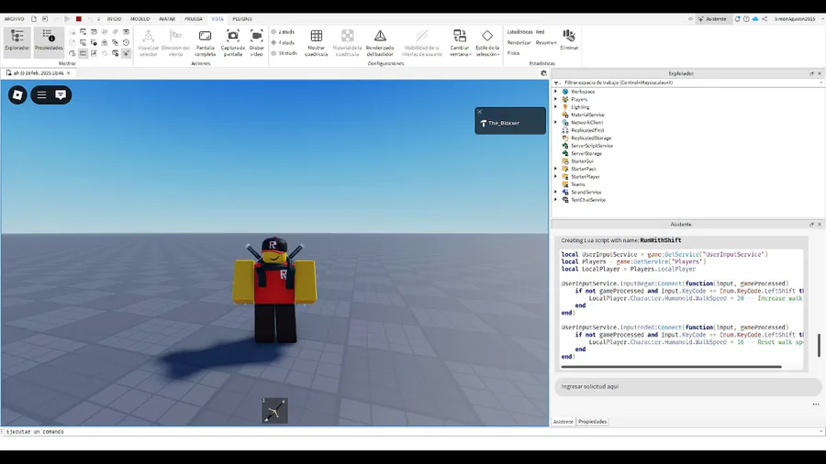Open the ARCHIVO menu

[x=14, y=19]
